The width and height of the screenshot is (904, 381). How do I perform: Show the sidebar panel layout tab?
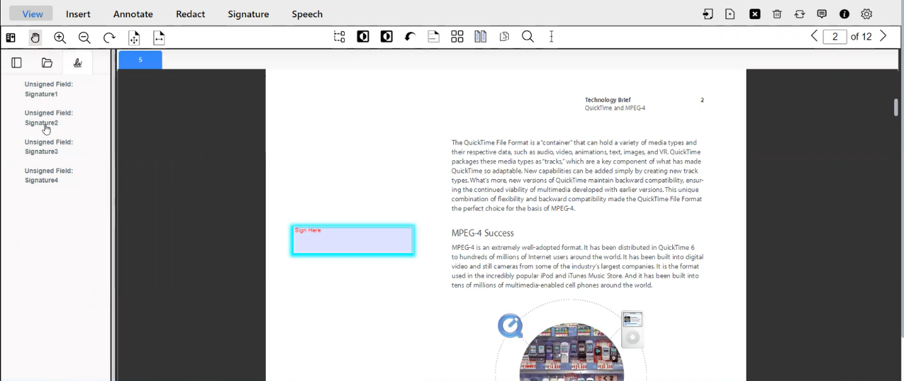16,62
